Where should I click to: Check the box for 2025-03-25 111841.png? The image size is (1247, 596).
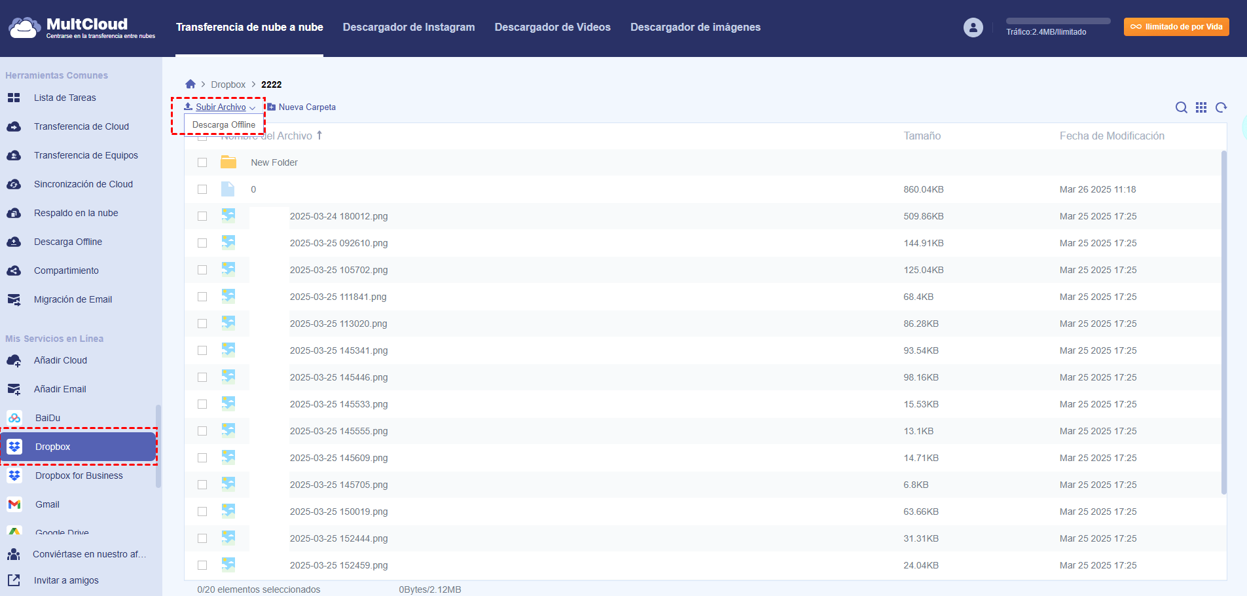click(x=202, y=297)
